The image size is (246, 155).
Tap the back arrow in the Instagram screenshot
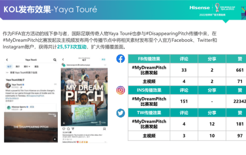pos(63,59)
